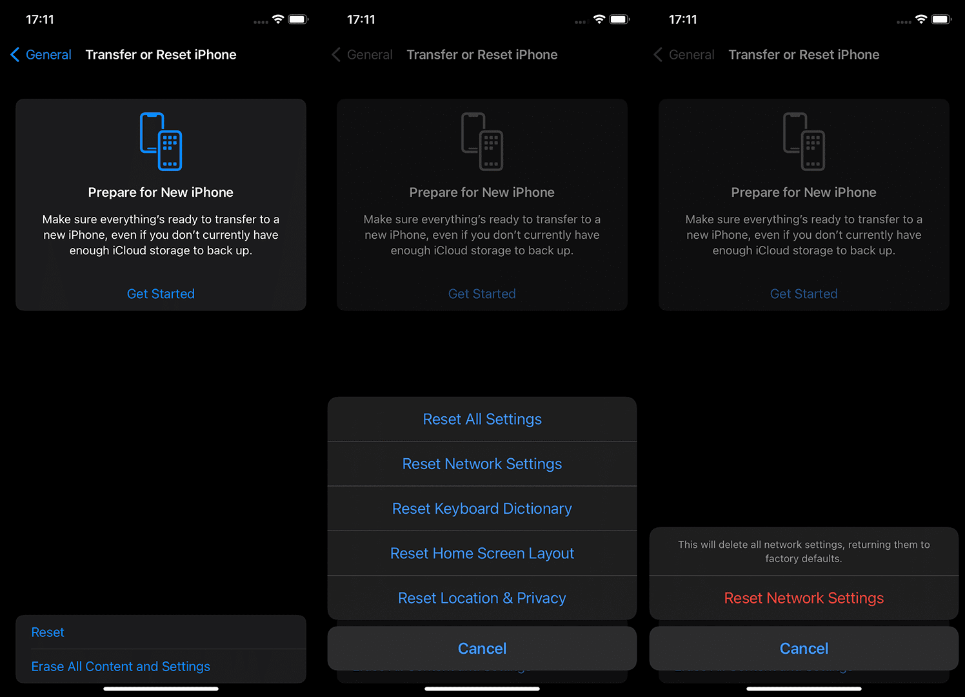The image size is (965, 697).
Task: Tap Get Started in left screen
Action: pyautogui.click(x=161, y=294)
